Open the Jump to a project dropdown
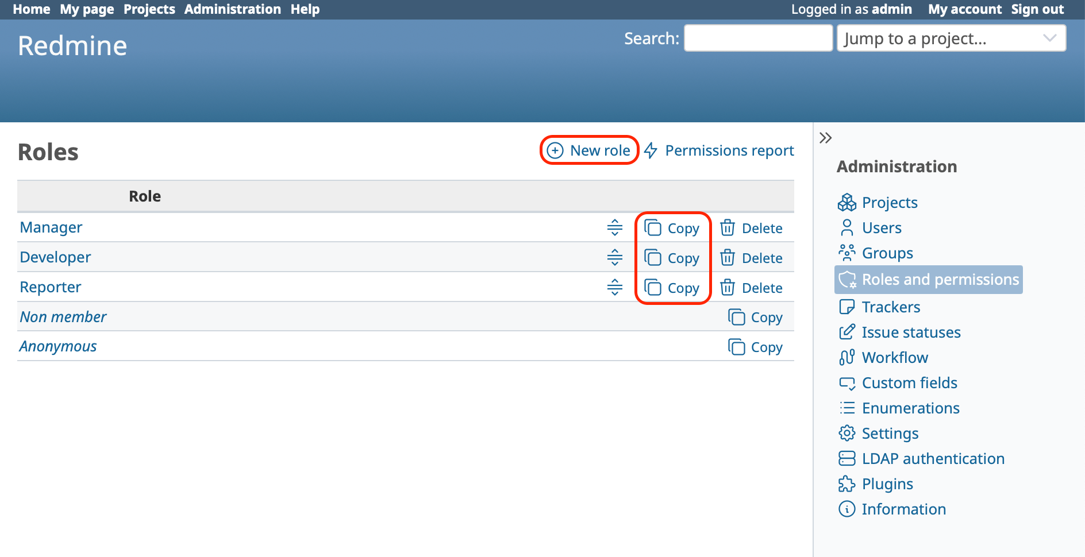This screenshot has width=1085, height=557. [951, 38]
